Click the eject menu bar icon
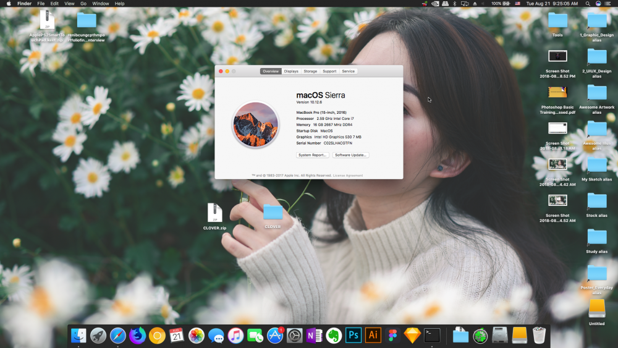 coord(475,4)
